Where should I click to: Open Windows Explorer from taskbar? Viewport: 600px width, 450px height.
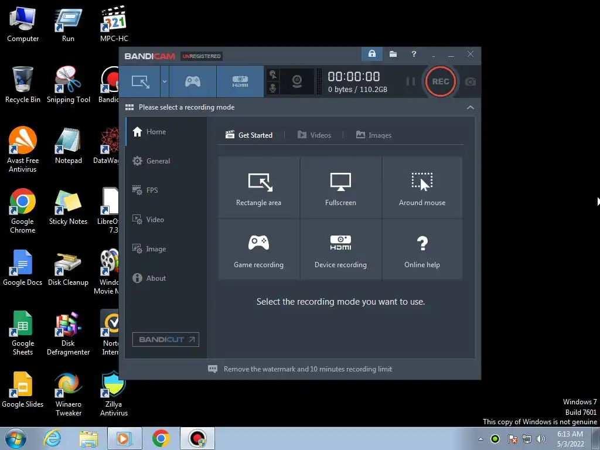click(x=88, y=438)
